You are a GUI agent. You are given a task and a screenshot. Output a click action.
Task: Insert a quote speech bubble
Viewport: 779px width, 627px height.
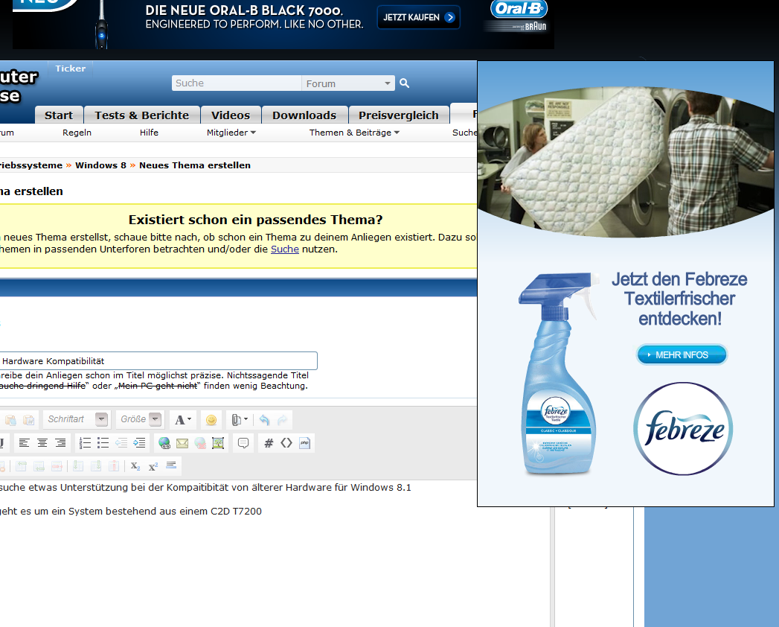(243, 442)
